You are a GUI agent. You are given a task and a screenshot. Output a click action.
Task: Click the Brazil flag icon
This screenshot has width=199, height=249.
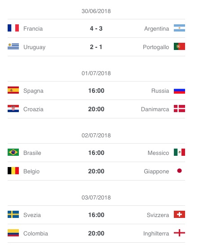(x=13, y=152)
